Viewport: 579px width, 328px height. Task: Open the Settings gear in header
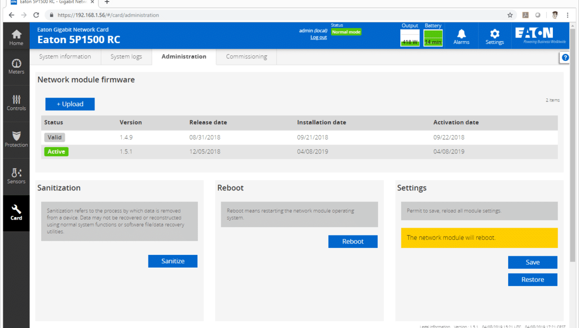494,36
